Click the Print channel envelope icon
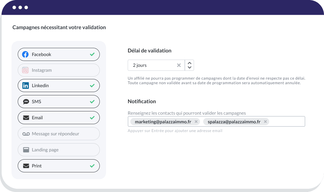The width and height of the screenshot is (324, 192). click(x=26, y=166)
